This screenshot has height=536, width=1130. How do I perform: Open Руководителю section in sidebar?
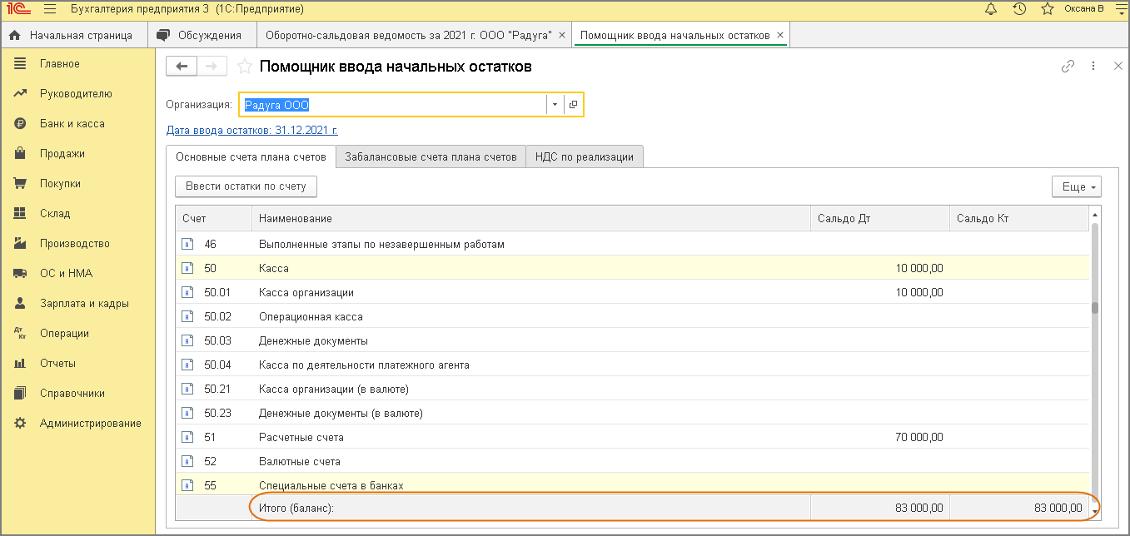point(77,94)
